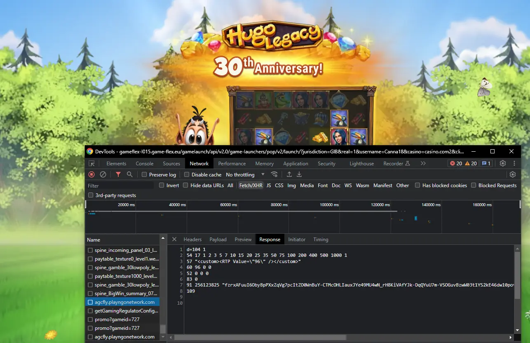The height and width of the screenshot is (343, 530).
Task: Maximize the DevTools window
Action: [492, 151]
